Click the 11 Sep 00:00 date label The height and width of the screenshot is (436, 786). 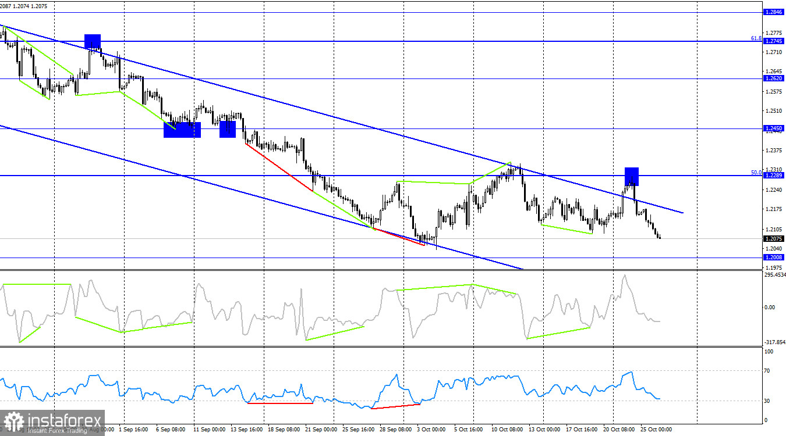208,430
